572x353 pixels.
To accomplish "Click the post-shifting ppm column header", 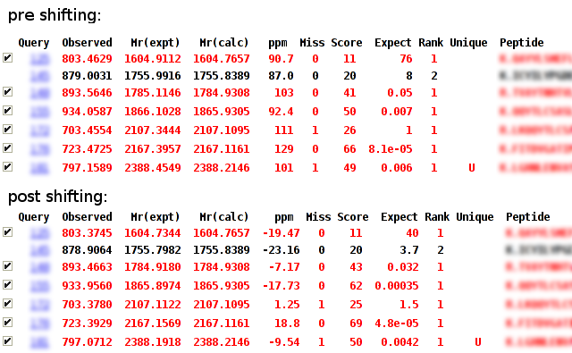I will coord(284,217).
